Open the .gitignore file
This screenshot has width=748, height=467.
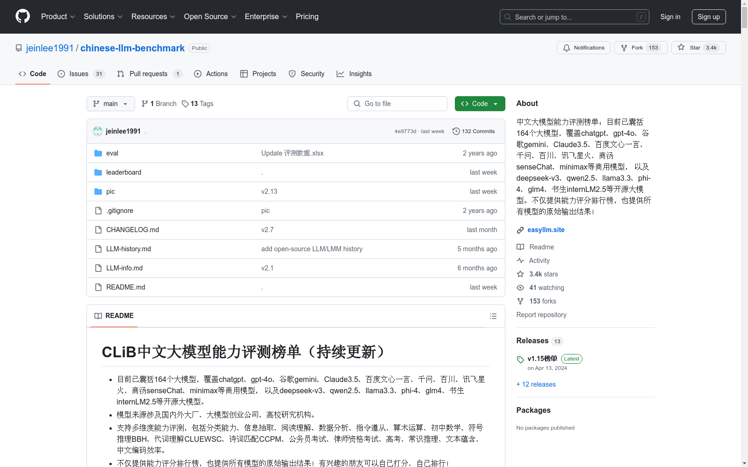(x=120, y=211)
